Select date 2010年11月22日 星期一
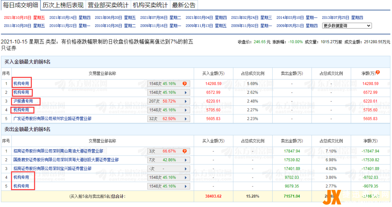This screenshot has height=207, width=392. coord(70,26)
